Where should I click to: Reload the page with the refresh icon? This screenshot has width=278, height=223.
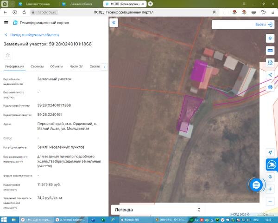click(x=24, y=12)
